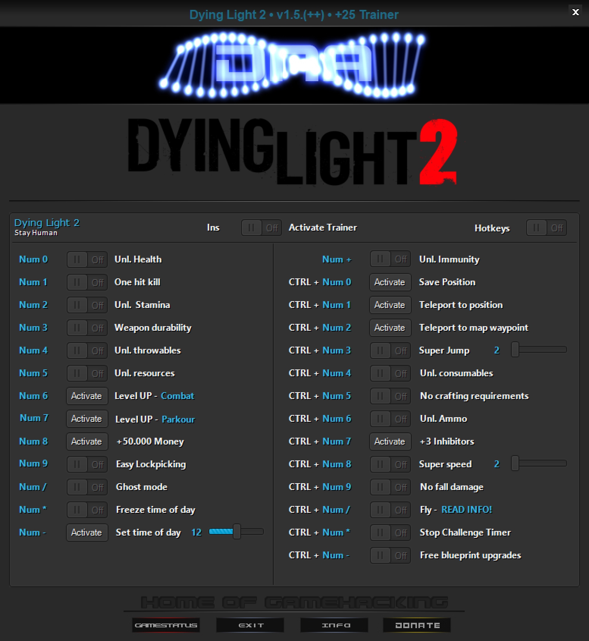
Task: Click the Parkour label
Action: pos(178,419)
